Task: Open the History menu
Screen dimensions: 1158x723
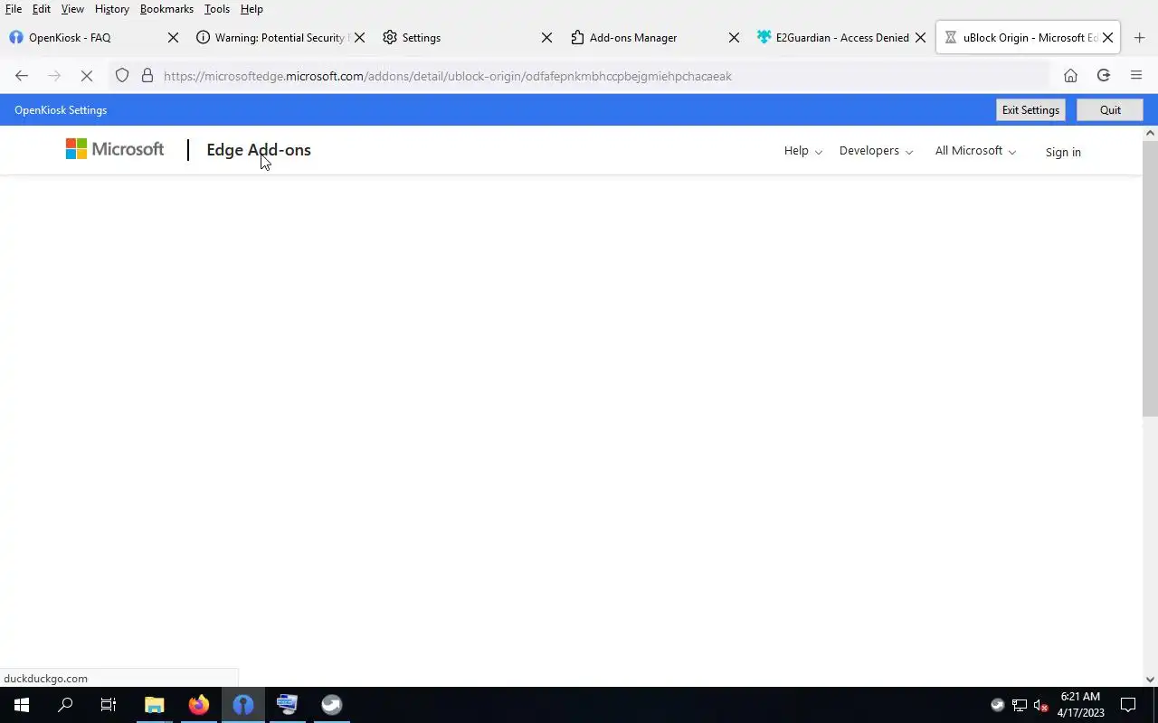Action: 111,9
